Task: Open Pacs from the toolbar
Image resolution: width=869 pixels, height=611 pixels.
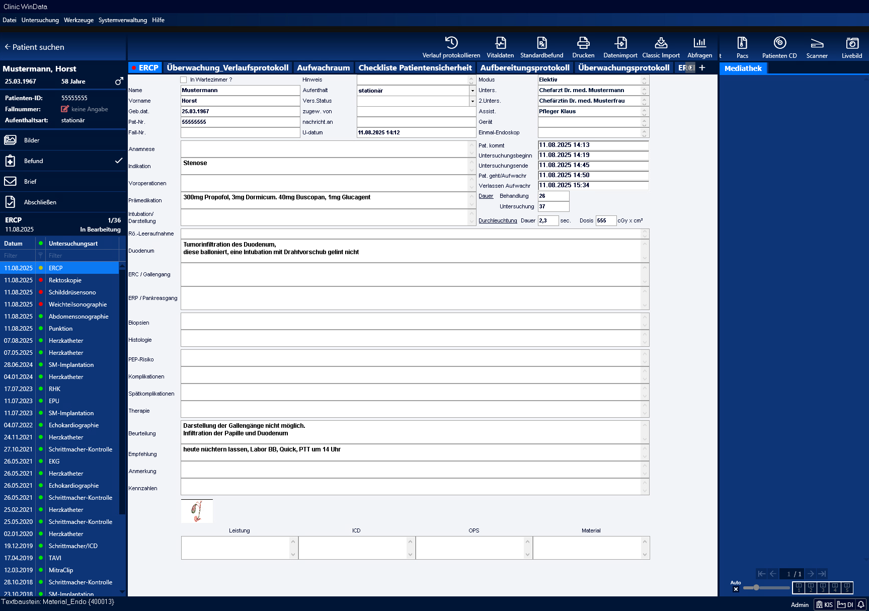Action: pos(742,47)
